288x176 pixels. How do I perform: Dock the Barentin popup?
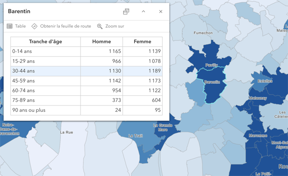tap(126, 11)
